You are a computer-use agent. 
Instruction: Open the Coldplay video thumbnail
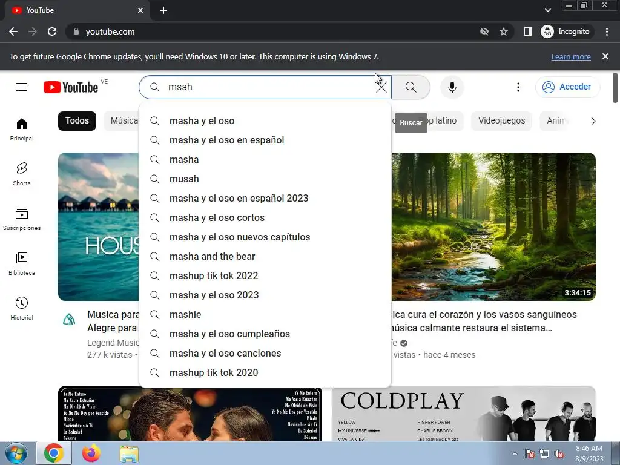click(464, 414)
